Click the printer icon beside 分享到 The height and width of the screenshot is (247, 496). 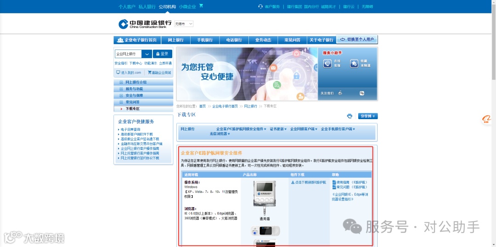tap(349, 116)
